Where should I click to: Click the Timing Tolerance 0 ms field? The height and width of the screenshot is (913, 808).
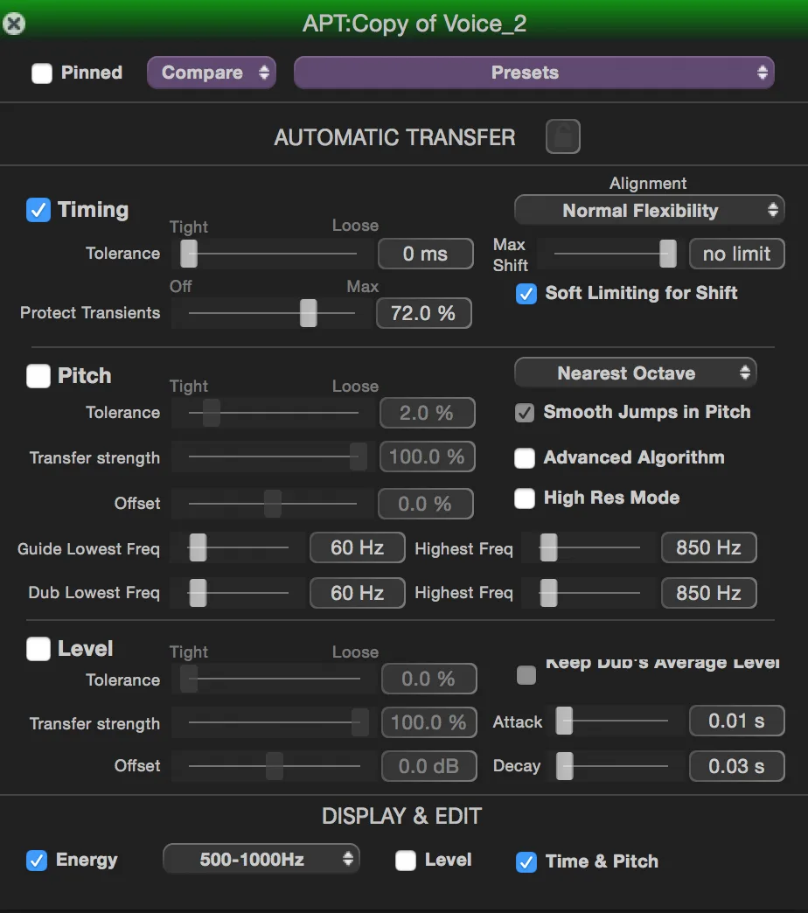(x=425, y=254)
